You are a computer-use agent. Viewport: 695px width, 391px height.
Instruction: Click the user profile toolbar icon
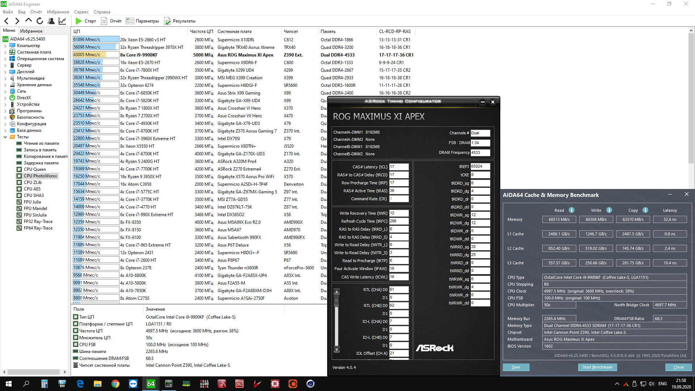coord(51,21)
